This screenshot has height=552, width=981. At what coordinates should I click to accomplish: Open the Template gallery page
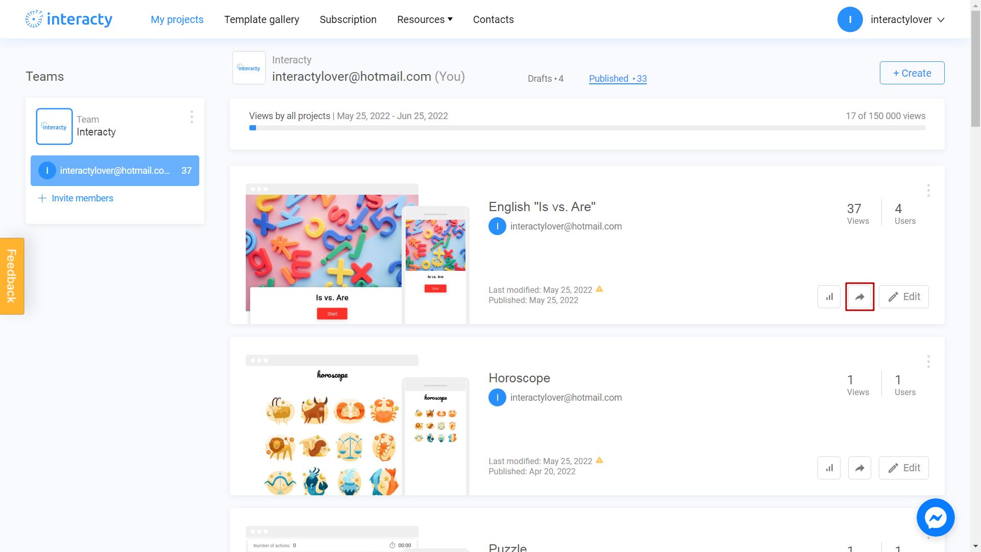(x=262, y=19)
